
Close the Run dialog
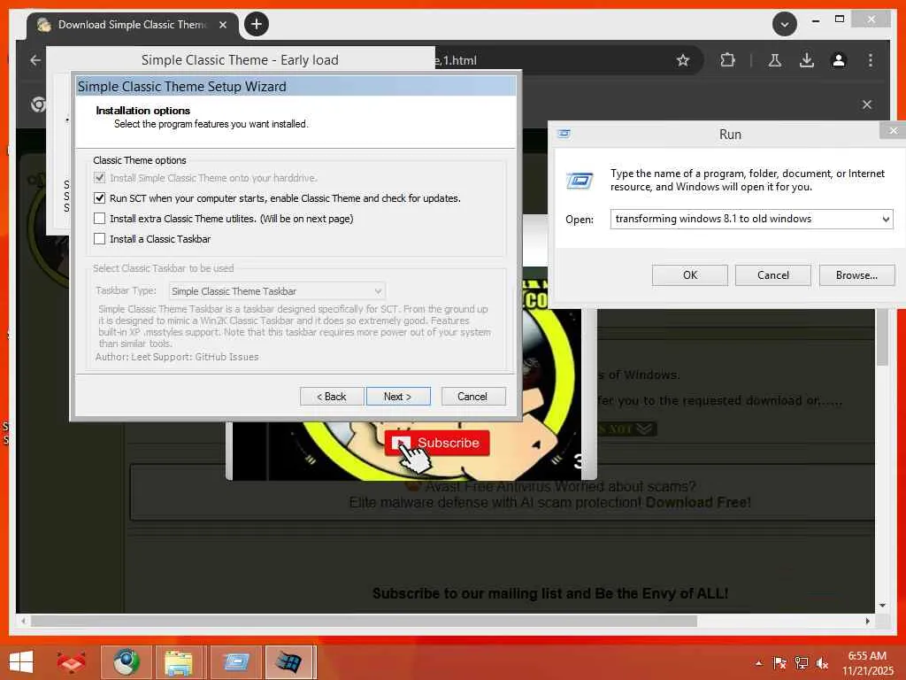point(894,131)
